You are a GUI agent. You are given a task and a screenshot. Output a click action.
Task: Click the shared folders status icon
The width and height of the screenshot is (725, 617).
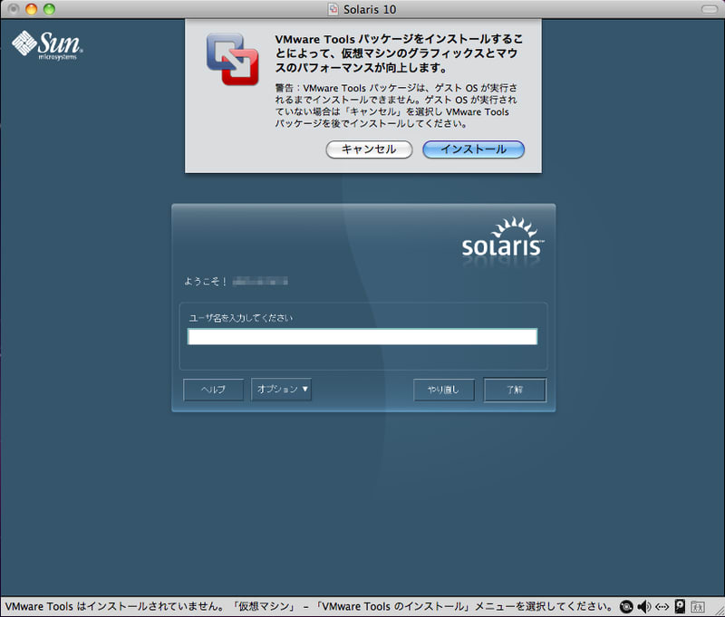tap(697, 606)
